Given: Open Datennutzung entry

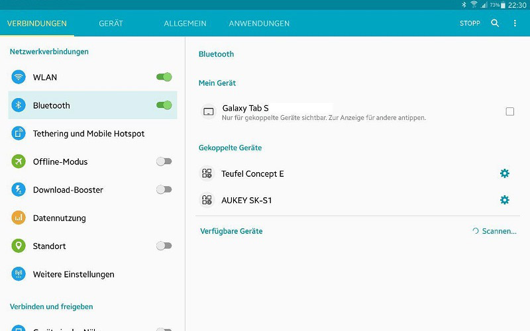Looking at the screenshot, I should [93, 218].
